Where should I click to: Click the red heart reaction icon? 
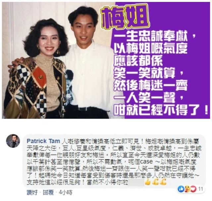tap(193, 189)
